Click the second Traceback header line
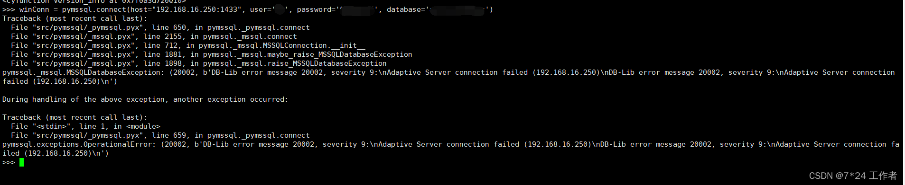 click(75, 117)
